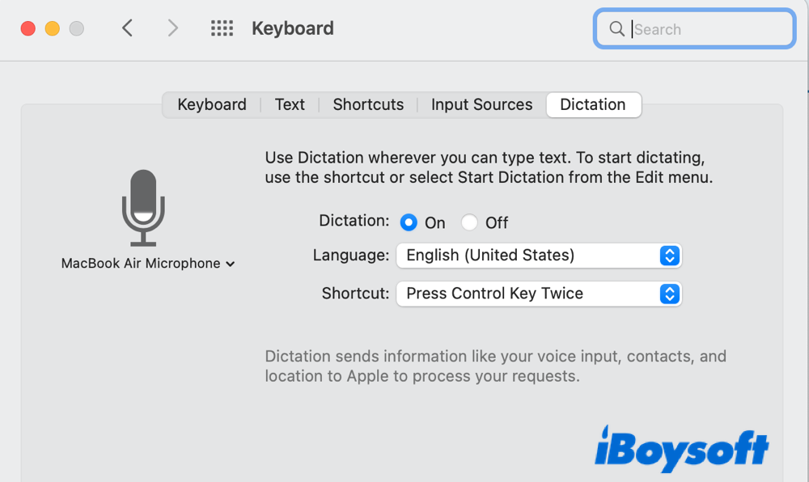Image resolution: width=809 pixels, height=482 pixels.
Task: Click the fullscreen window button
Action: (77, 28)
